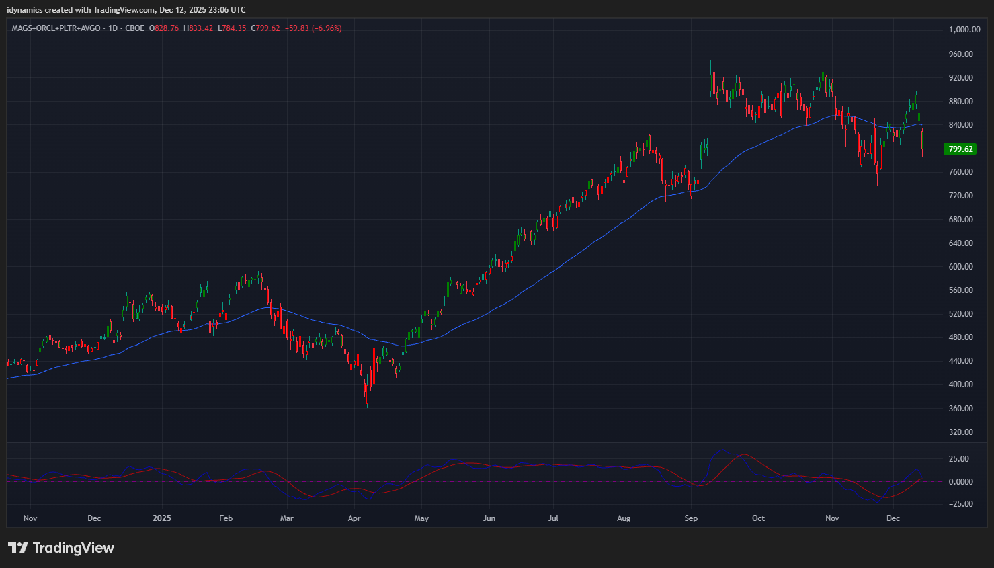
Task: Click the low price L784.35 in legend
Action: pyautogui.click(x=232, y=28)
